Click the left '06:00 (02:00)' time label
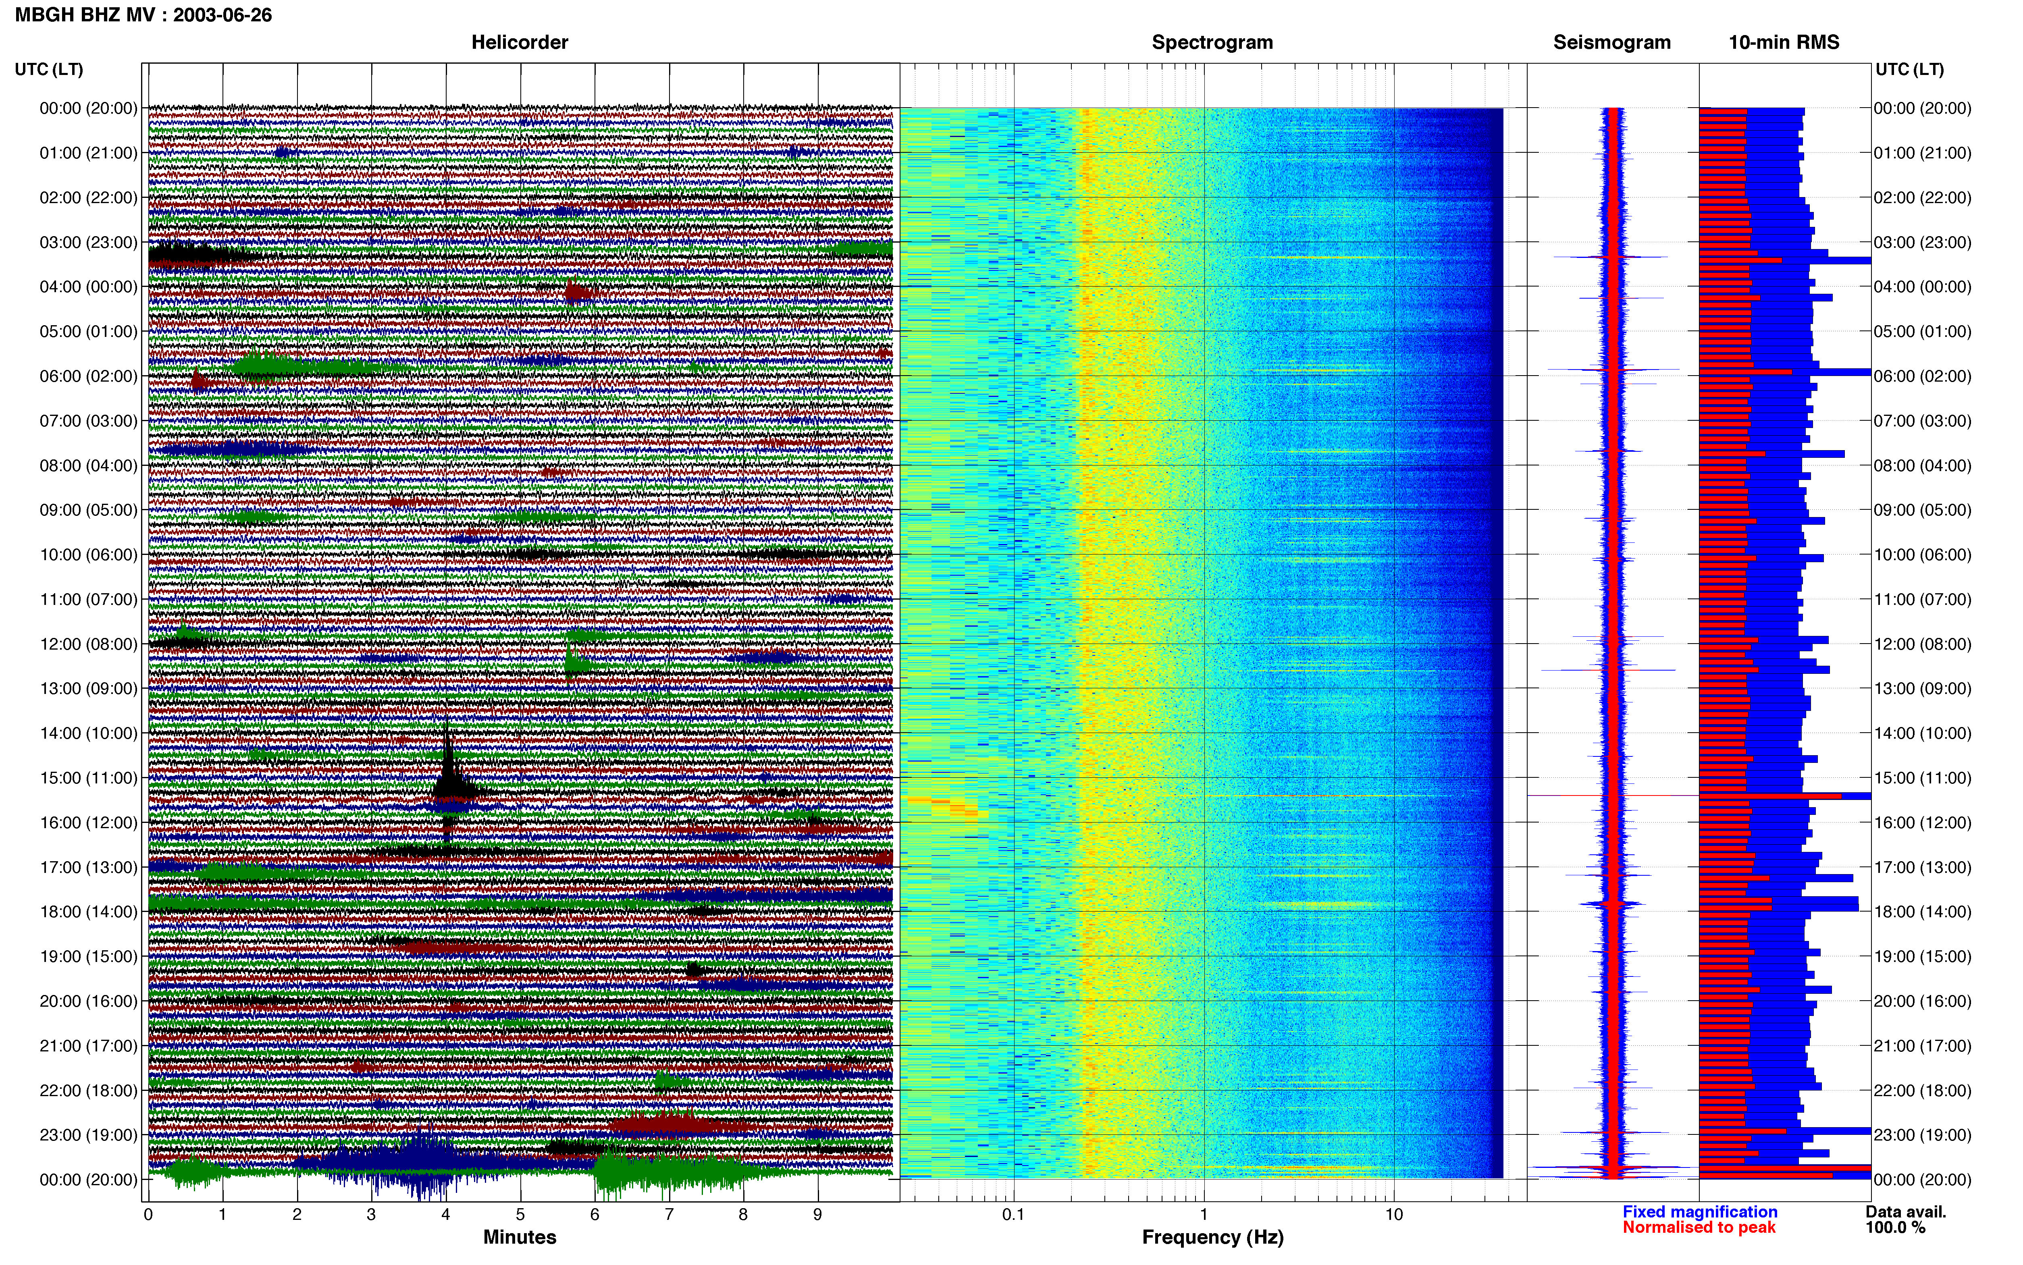 [x=88, y=376]
